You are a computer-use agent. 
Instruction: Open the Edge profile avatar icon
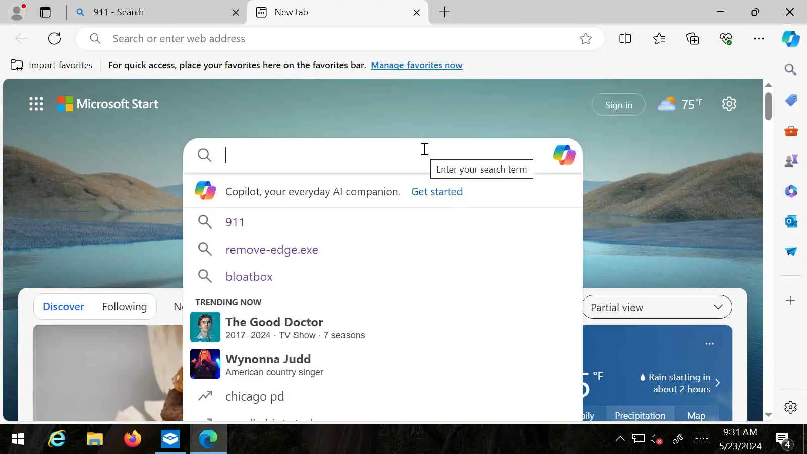(x=18, y=12)
